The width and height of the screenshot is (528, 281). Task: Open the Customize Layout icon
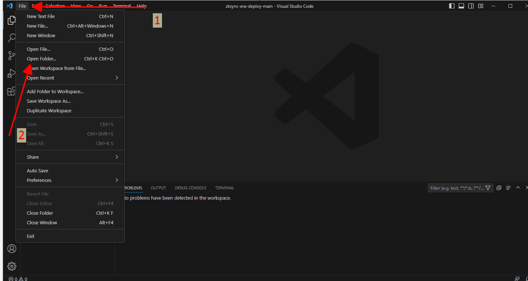[x=481, y=6]
